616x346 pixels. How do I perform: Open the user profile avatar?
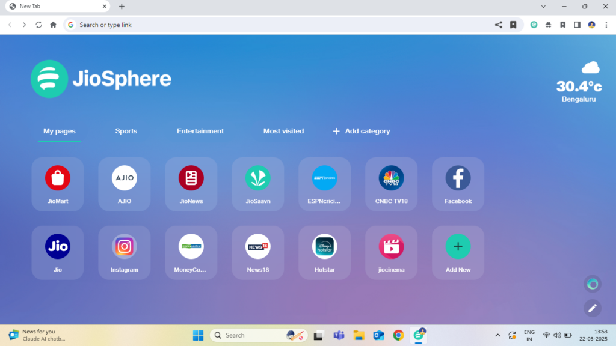coord(592,25)
